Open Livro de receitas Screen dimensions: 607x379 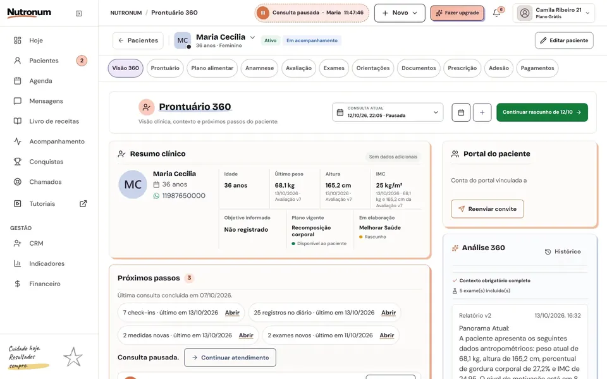tap(49, 121)
